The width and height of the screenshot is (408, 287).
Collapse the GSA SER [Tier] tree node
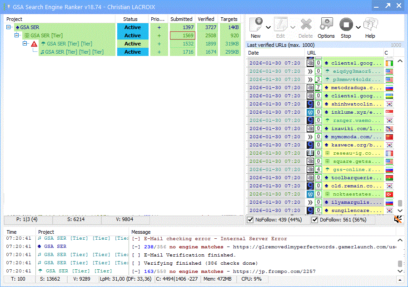(17, 35)
